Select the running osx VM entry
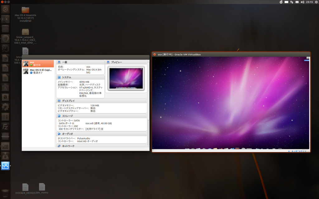 tap(38, 63)
